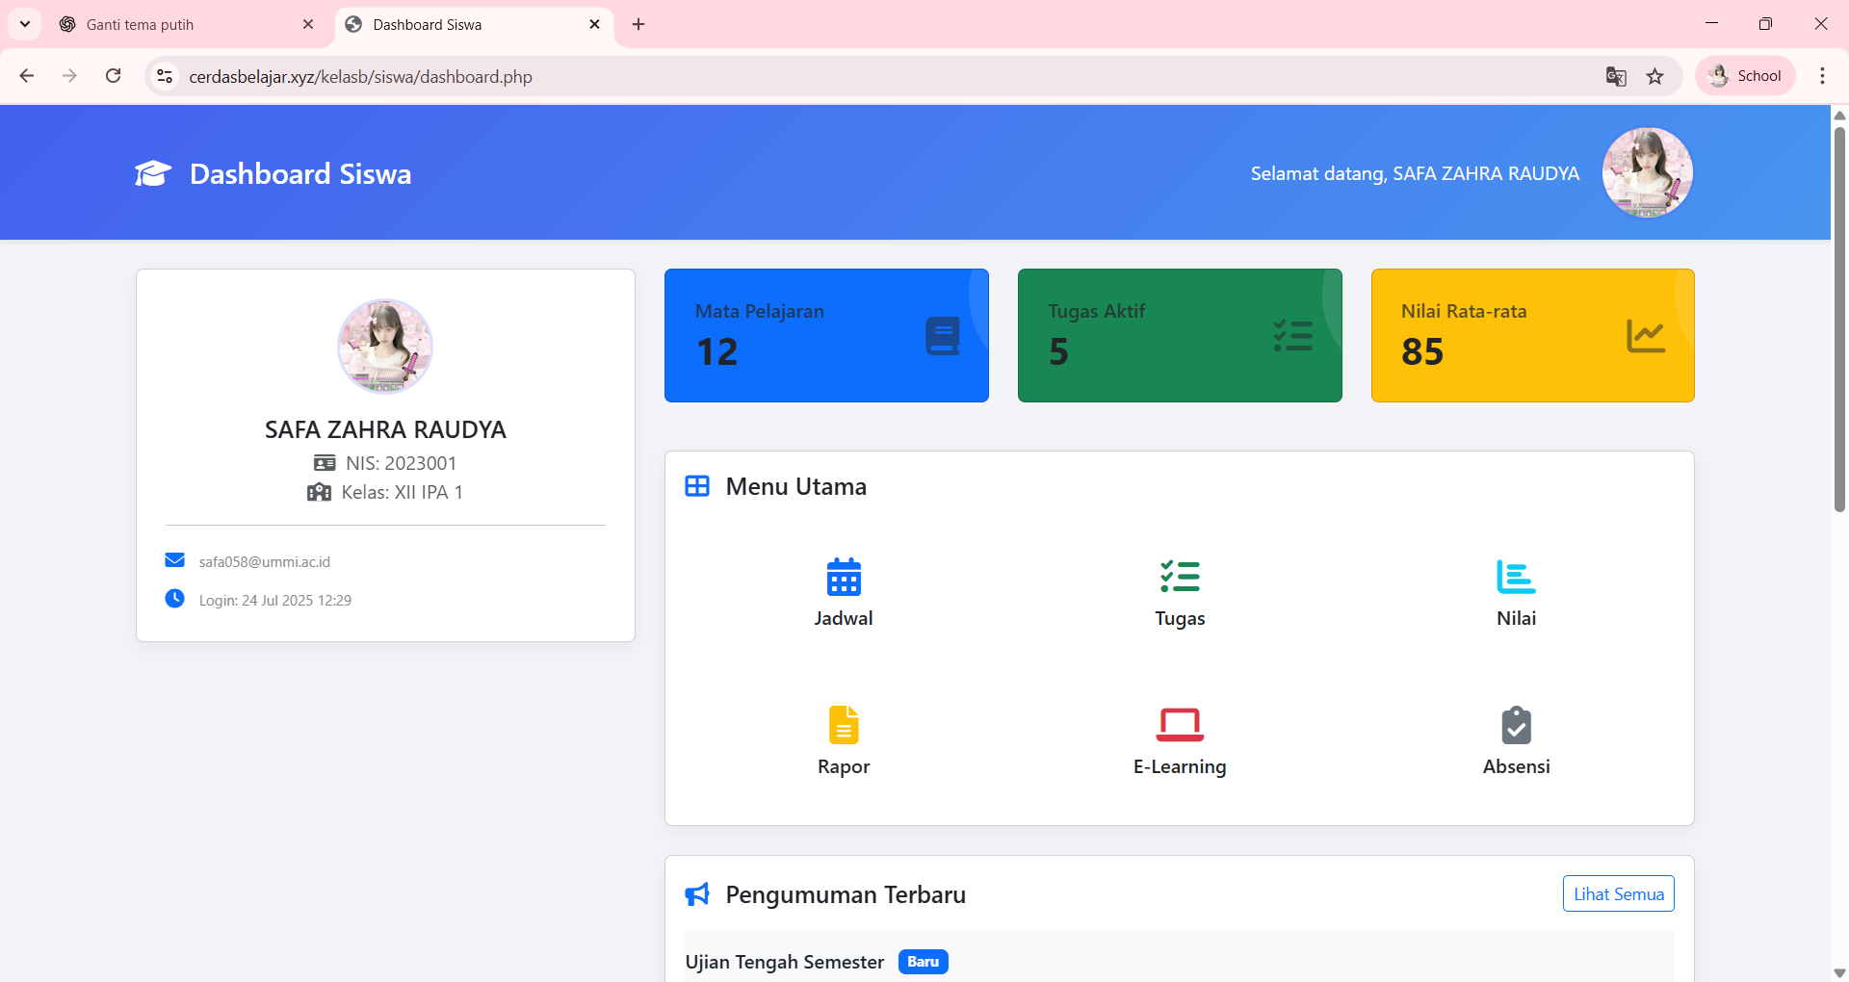This screenshot has height=982, width=1849.
Task: Bookmark this page with star icon
Action: point(1654,77)
